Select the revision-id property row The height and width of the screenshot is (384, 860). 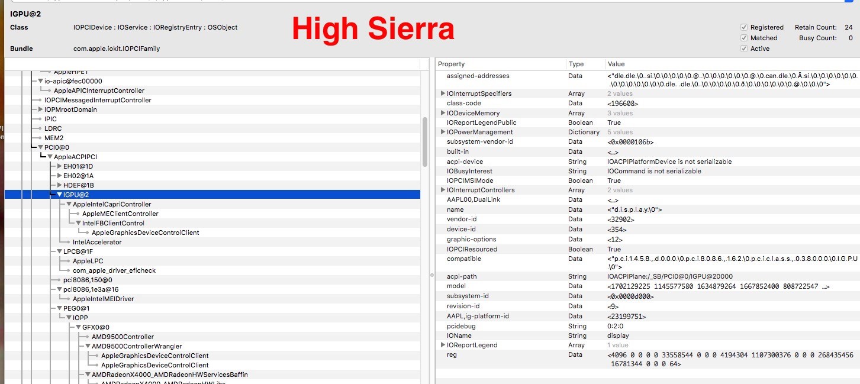click(648, 306)
